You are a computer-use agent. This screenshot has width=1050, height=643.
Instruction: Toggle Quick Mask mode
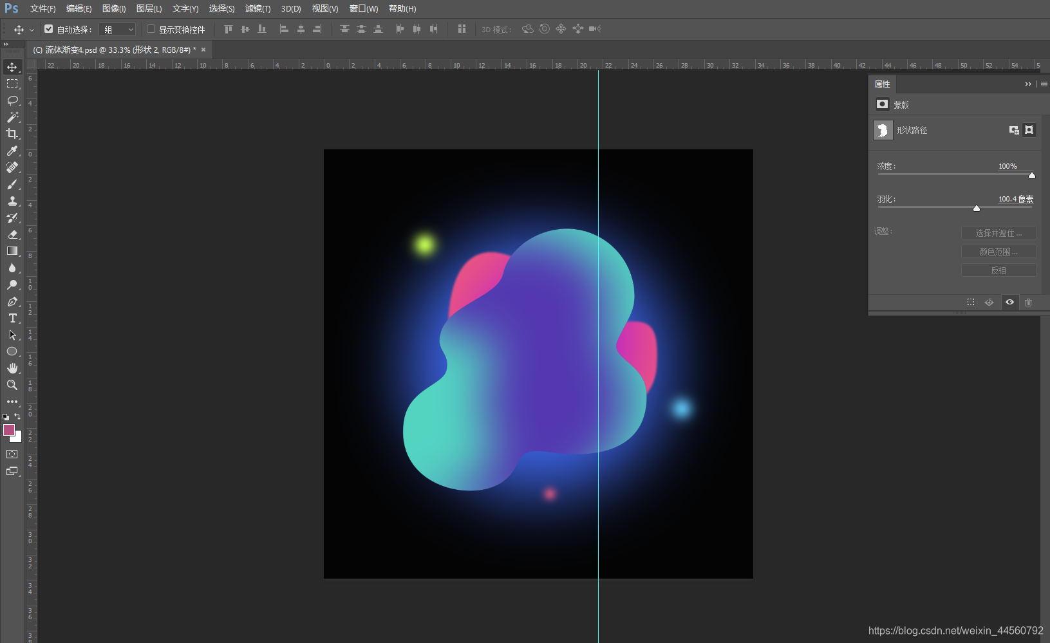[12, 454]
